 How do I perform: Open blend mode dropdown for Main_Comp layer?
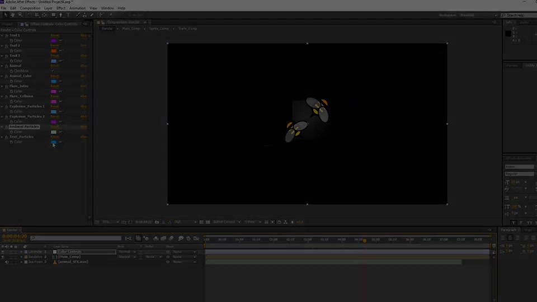(127, 257)
